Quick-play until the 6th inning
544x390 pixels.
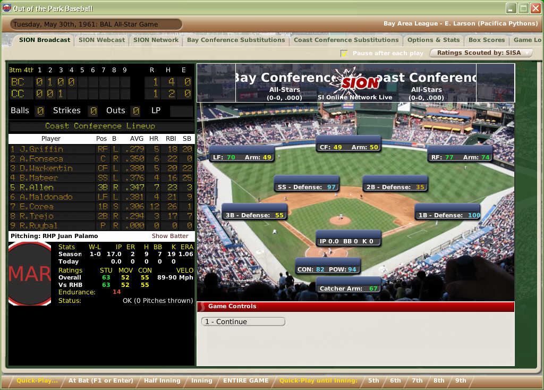click(395, 380)
